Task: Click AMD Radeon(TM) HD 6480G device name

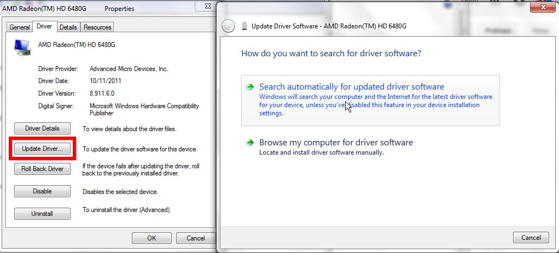Action: 77,45
